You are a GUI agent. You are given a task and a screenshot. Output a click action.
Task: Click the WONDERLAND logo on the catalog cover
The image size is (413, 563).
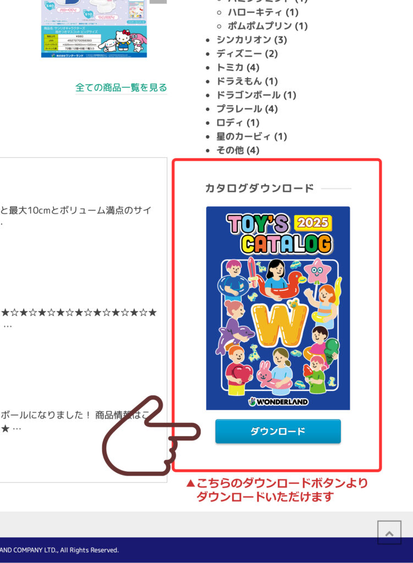point(278,401)
